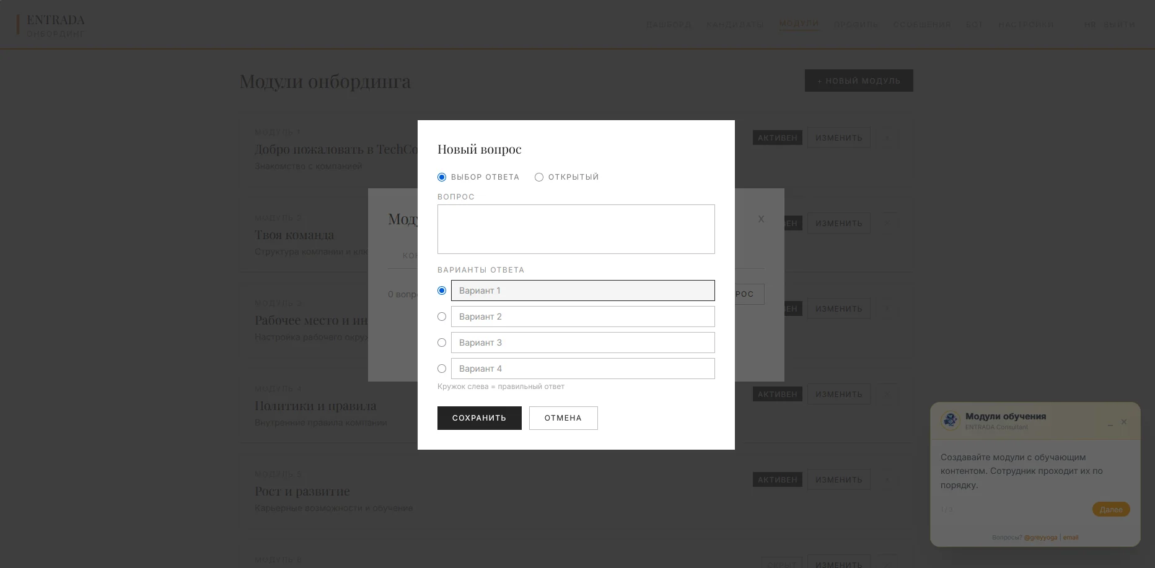Viewport: 1155px width, 568px height.
Task: Focus the 'Вопрос' text area
Action: (576, 229)
